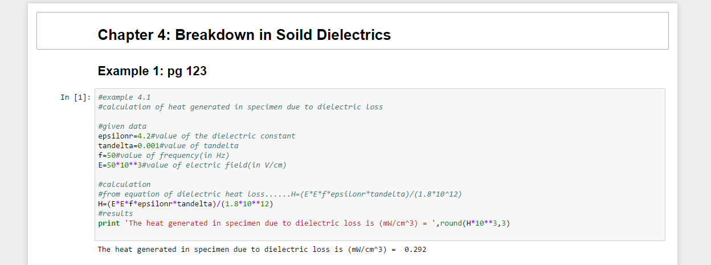Select the Example 1: pg 123 heading
The image size is (711, 265).
(152, 71)
